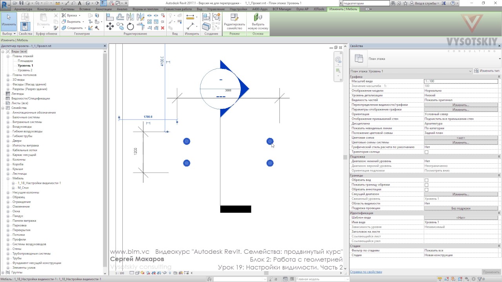
Task: Click the Изменить тип button
Action: point(487,71)
